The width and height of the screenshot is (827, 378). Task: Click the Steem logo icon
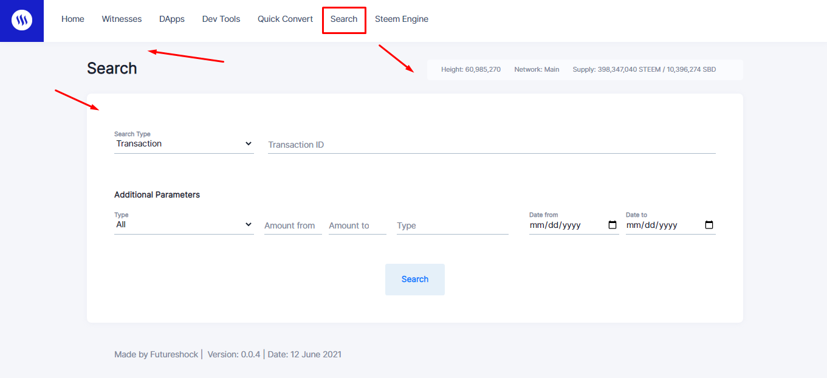point(22,21)
